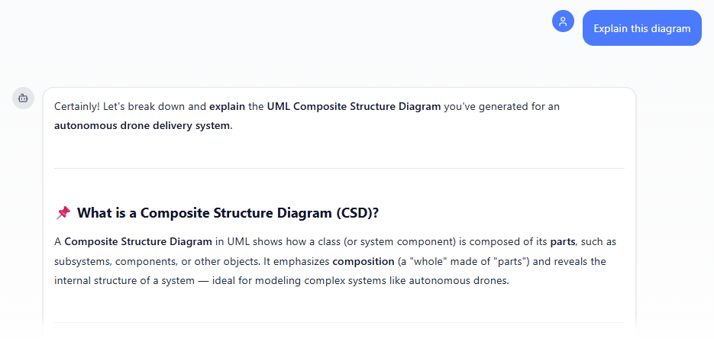Click the divider line below the intro paragraph
This screenshot has height=339, width=714.
(x=339, y=168)
